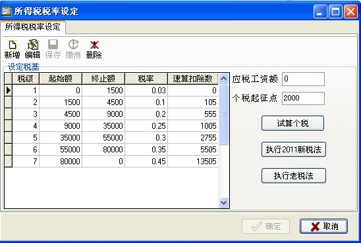Close the 所得税税率设定 window
Viewport: 361px width, 243px height.
point(350,11)
